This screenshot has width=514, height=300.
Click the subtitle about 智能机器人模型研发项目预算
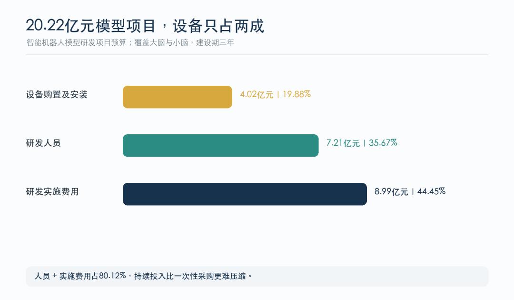click(130, 43)
